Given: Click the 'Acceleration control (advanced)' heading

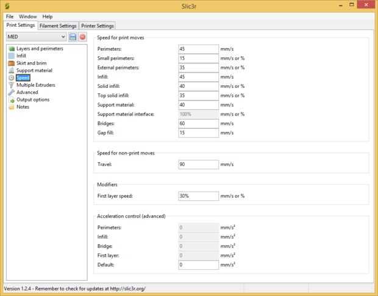Looking at the screenshot, I should [x=131, y=217].
